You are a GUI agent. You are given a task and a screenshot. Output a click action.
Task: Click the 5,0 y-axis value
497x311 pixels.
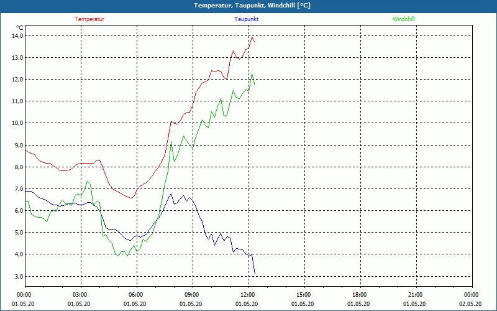click(x=19, y=233)
